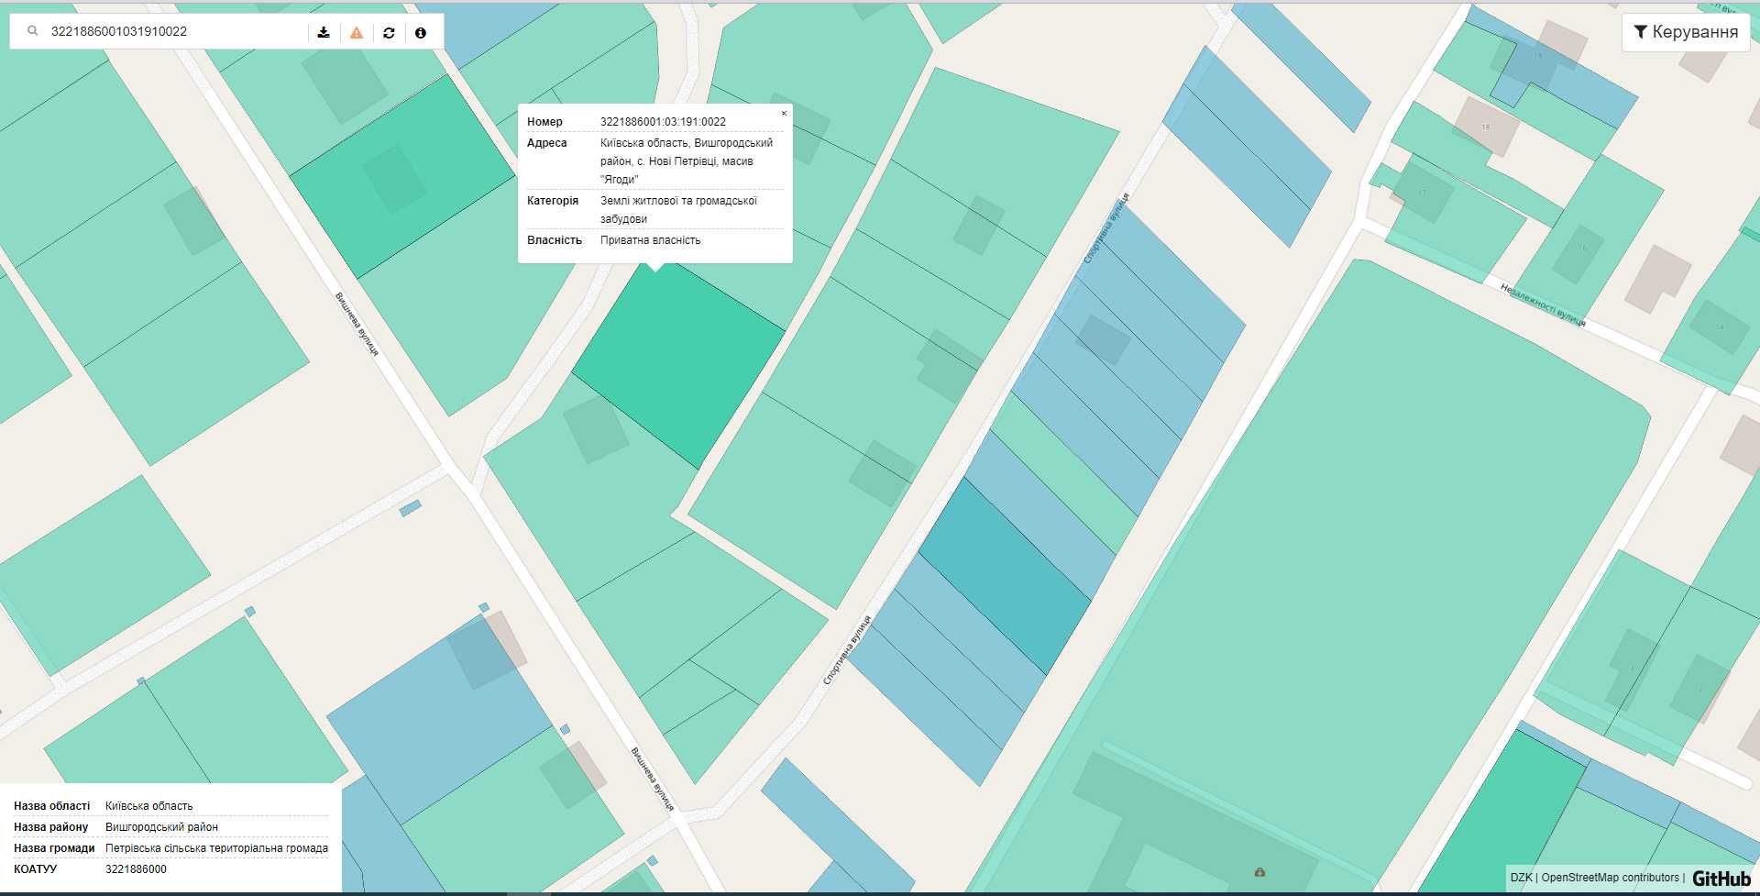Click Землі житлової та громадської забудови text
Viewport: 1760px width, 896px height.
pyautogui.click(x=678, y=210)
